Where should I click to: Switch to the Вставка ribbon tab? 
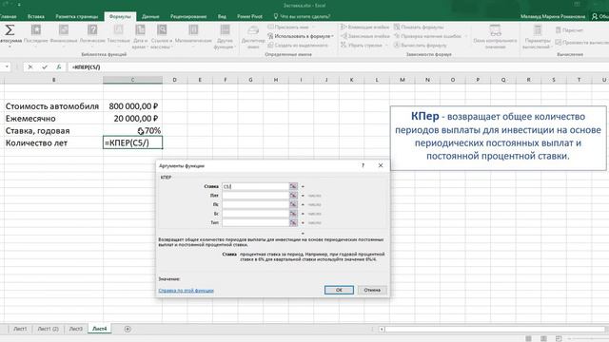tap(36, 17)
